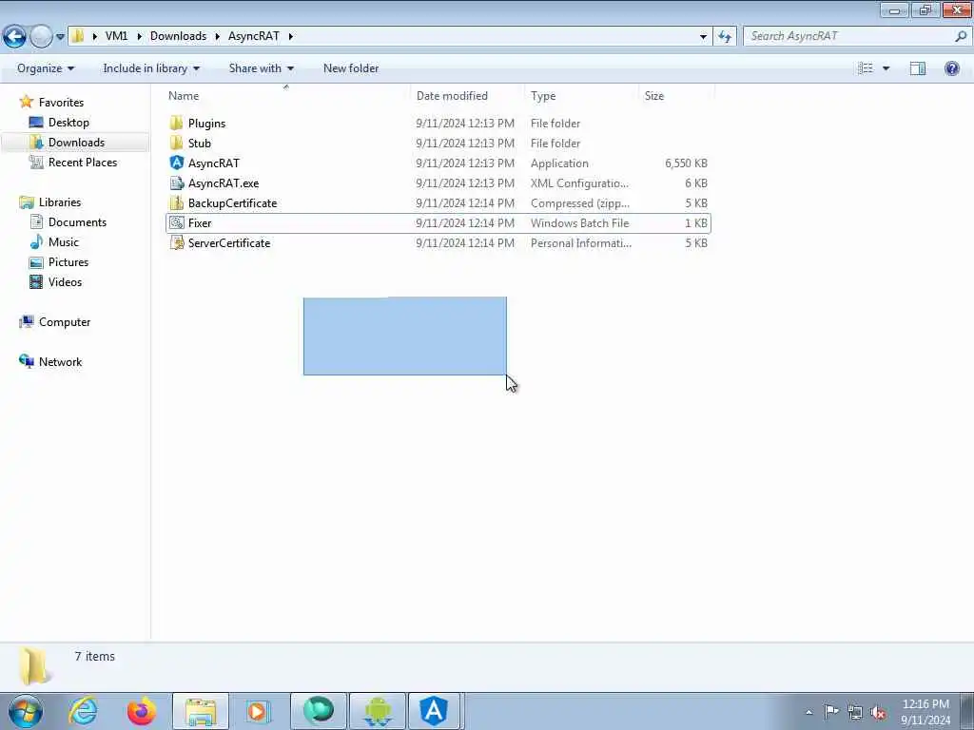
Task: Select the AsyncRAT application icon
Action: pyautogui.click(x=176, y=163)
